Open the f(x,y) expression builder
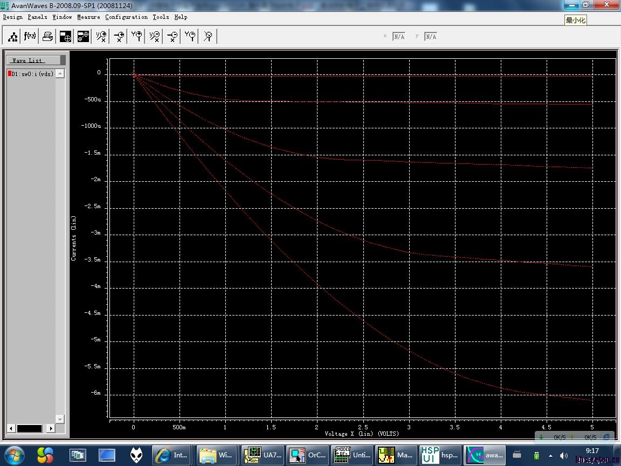Screen dimensions: 621x466 (x=30, y=37)
